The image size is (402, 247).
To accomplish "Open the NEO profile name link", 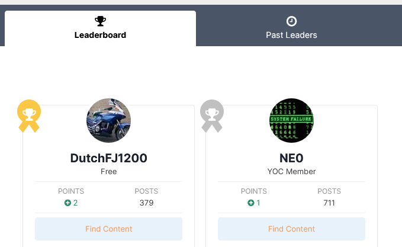I will click(291, 158).
